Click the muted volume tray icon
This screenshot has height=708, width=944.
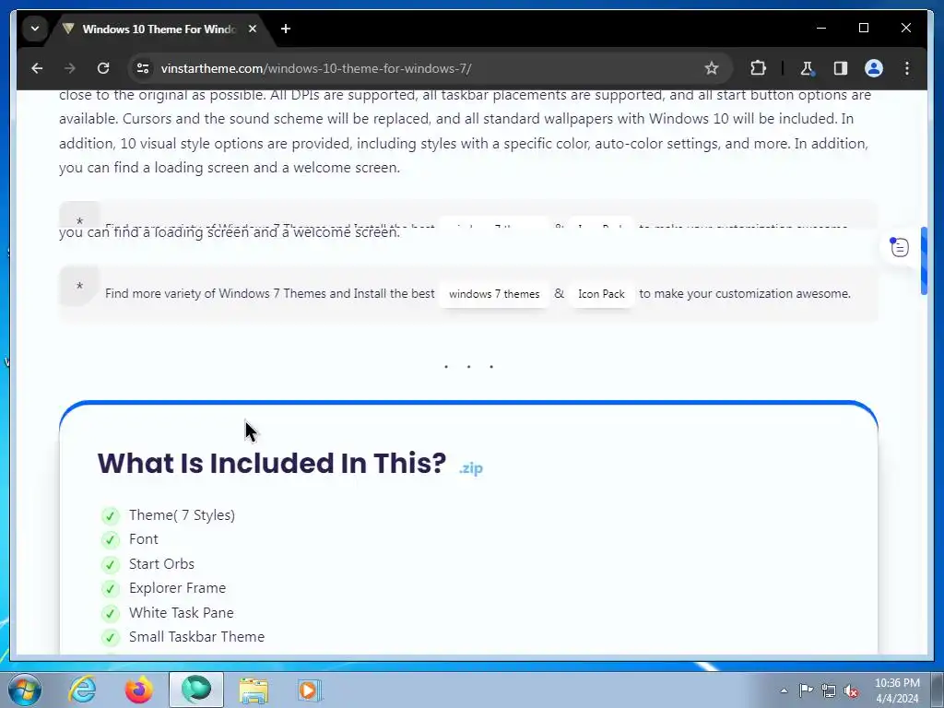click(x=851, y=690)
